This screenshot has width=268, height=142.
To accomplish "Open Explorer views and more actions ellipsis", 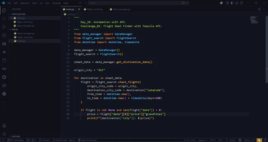I will point(57,9).
